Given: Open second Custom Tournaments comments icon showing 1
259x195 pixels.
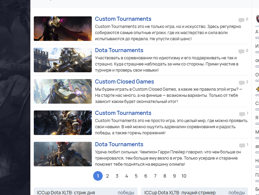Looking at the screenshot, I should tap(242, 114).
